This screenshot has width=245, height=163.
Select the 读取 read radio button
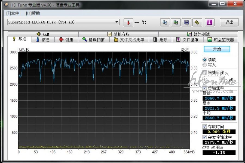tap(205, 60)
